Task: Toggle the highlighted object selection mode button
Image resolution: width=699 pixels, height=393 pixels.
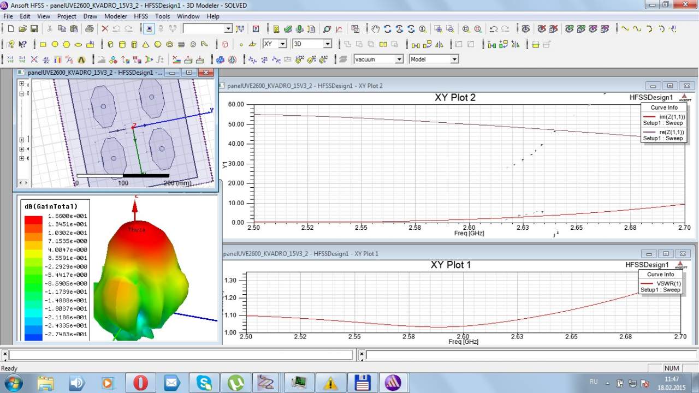Action: [150, 29]
